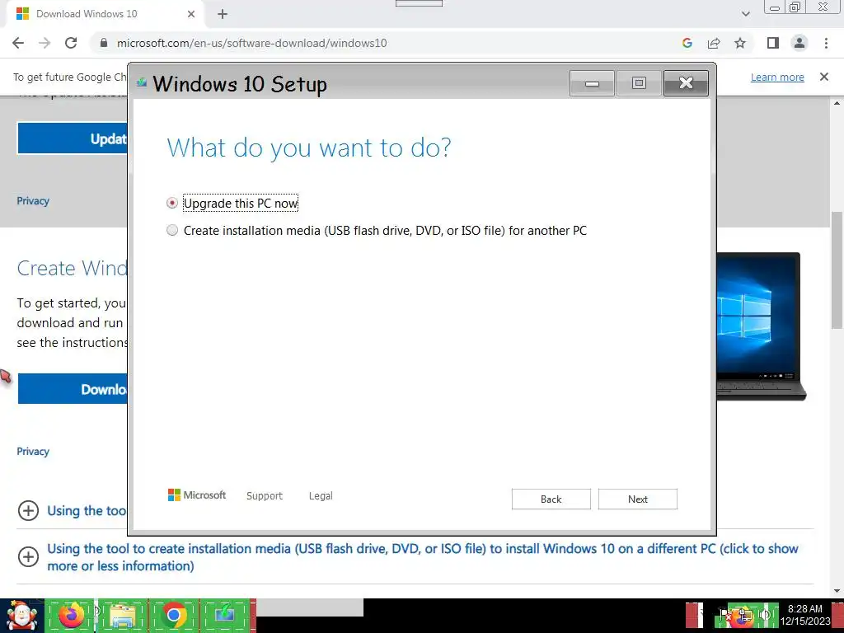This screenshot has height=633, width=844.
Task: Open Chrome three-dot menu
Action: pos(826,43)
